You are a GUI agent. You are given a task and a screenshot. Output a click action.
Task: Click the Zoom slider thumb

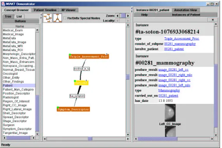(123, 15)
